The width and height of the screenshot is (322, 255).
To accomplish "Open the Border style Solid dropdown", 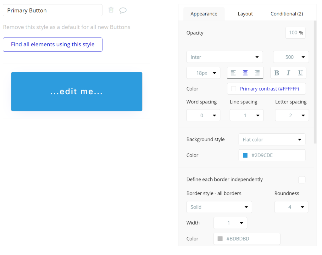I will (219, 207).
